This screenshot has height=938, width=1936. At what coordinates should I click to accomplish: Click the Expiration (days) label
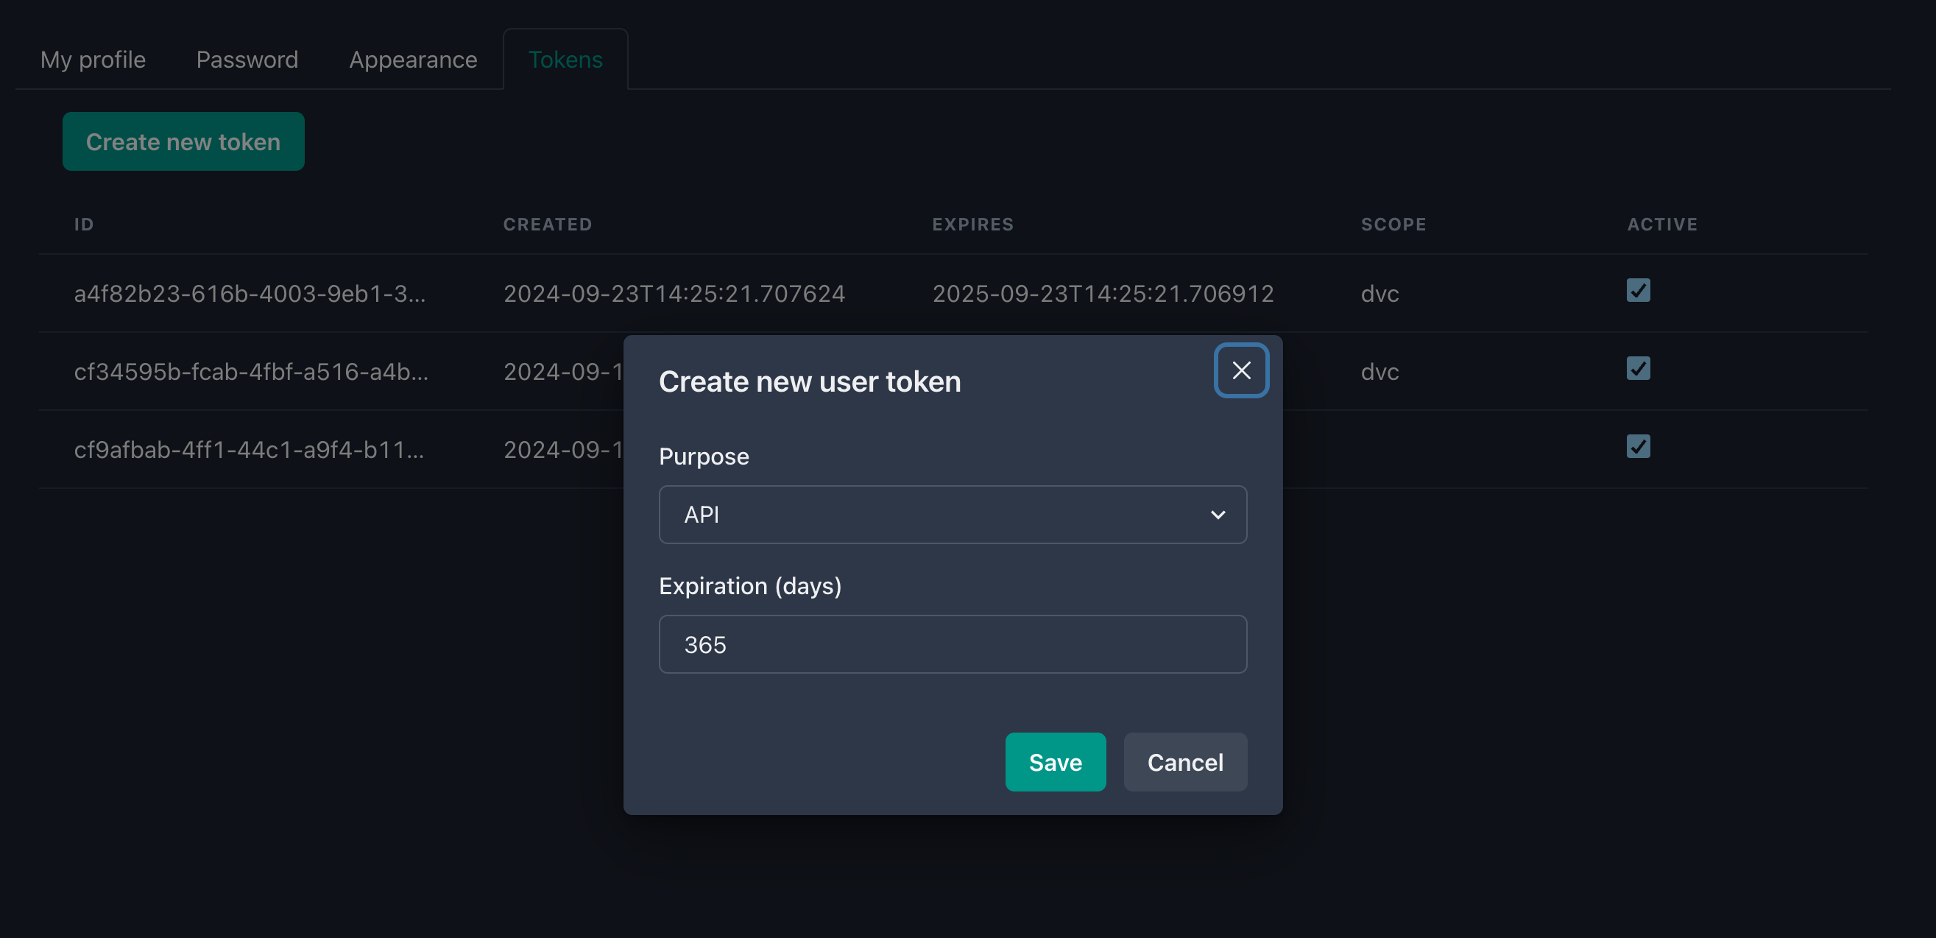pos(750,585)
